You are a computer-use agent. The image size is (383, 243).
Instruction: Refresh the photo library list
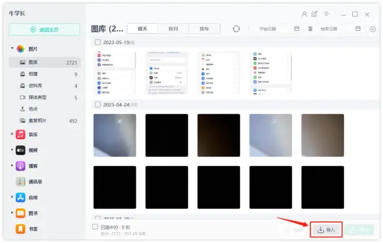pyautogui.click(x=236, y=29)
